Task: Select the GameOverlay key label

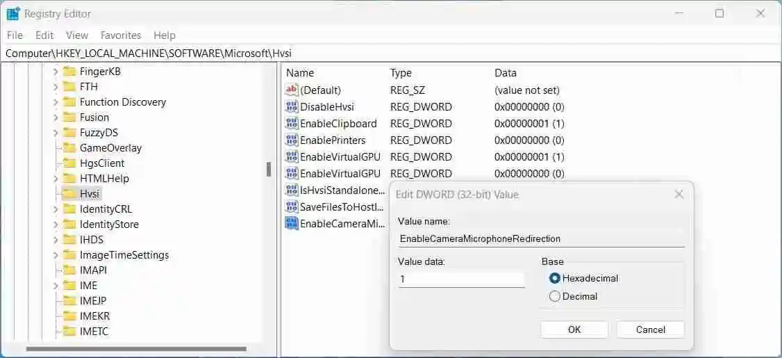Action: tap(110, 148)
